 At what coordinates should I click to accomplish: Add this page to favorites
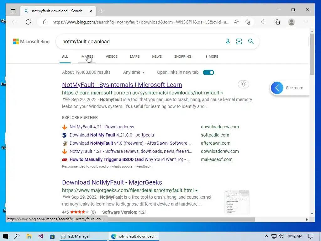coord(248,22)
